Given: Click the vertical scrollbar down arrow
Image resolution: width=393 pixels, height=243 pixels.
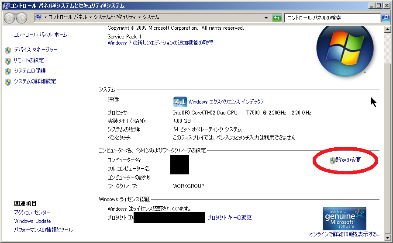Looking at the screenshot, I should point(387,237).
